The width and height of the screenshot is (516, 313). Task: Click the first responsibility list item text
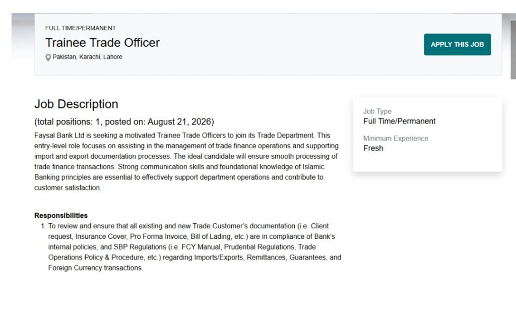[195, 247]
